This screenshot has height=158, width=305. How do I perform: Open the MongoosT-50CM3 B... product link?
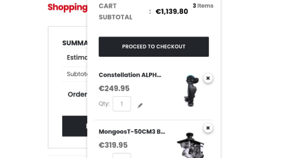(x=132, y=132)
